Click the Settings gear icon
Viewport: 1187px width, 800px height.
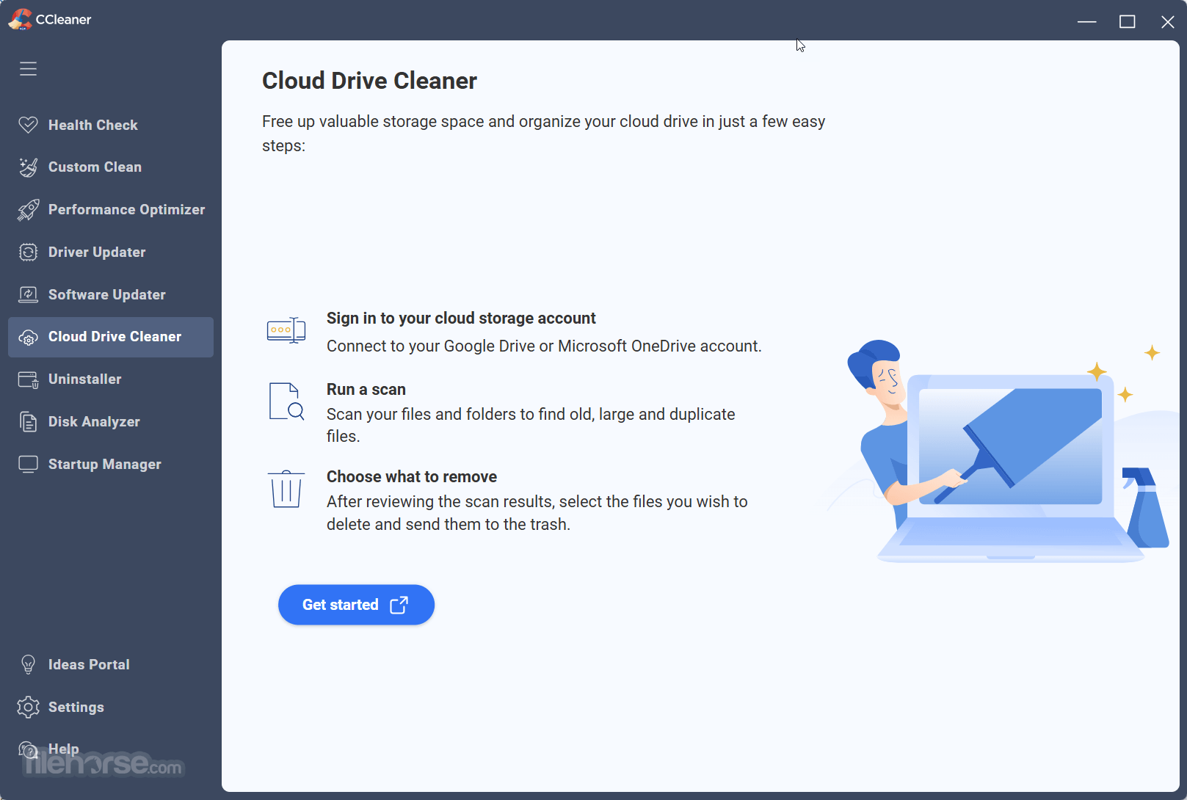28,708
